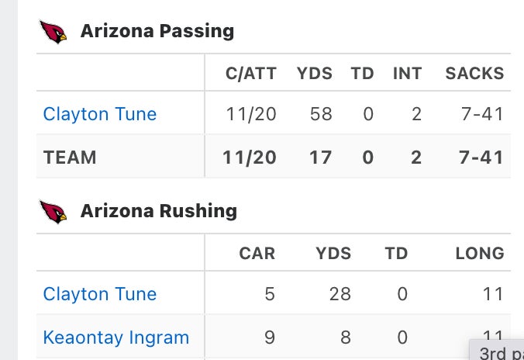Open Clayton Tune link in passing table
The width and height of the screenshot is (524, 360).
pyautogui.click(x=100, y=114)
